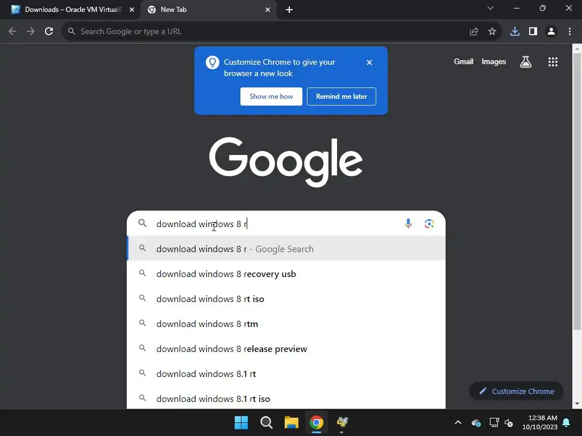The image size is (582, 436).
Task: Click the lightbulb icon in the blue tip
Action: coord(213,62)
